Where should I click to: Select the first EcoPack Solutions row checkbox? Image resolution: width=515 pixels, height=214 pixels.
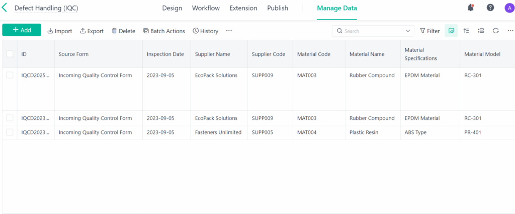click(10, 75)
